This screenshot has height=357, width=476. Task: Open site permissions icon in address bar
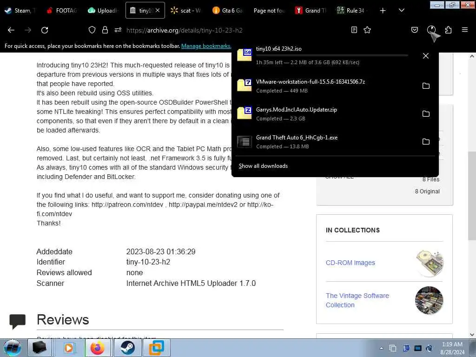coord(118,30)
